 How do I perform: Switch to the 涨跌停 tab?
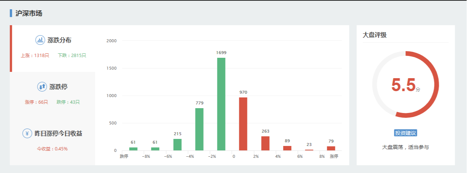tap(58, 87)
